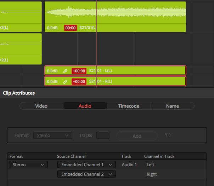Image resolution: width=214 pixels, height=186 pixels.
Task: Click link icon on S21/01 - L(L) clip
Action: coord(65,71)
